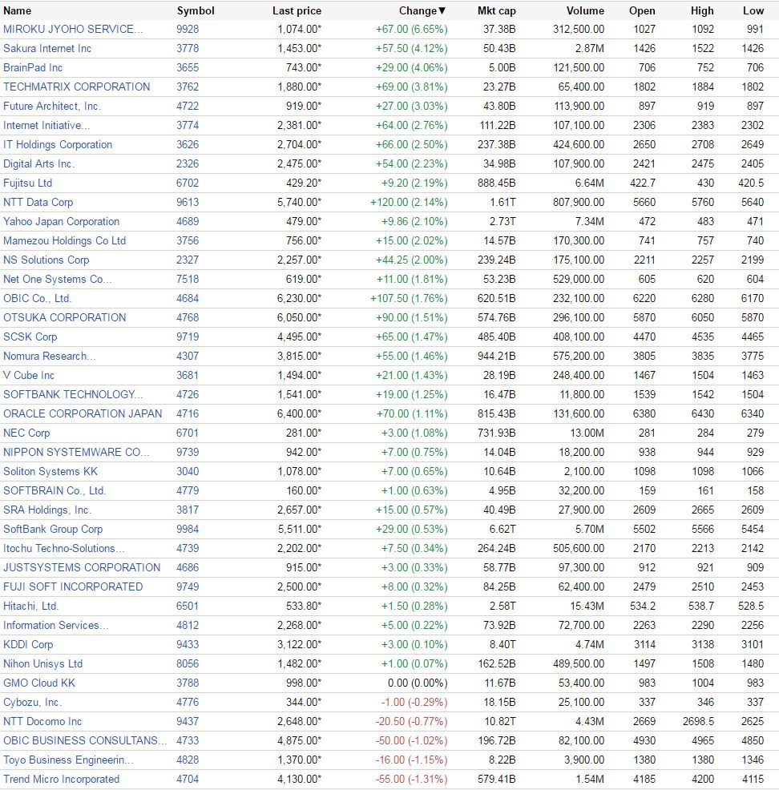Click symbol 9984 for SoftBank Group

(x=188, y=529)
